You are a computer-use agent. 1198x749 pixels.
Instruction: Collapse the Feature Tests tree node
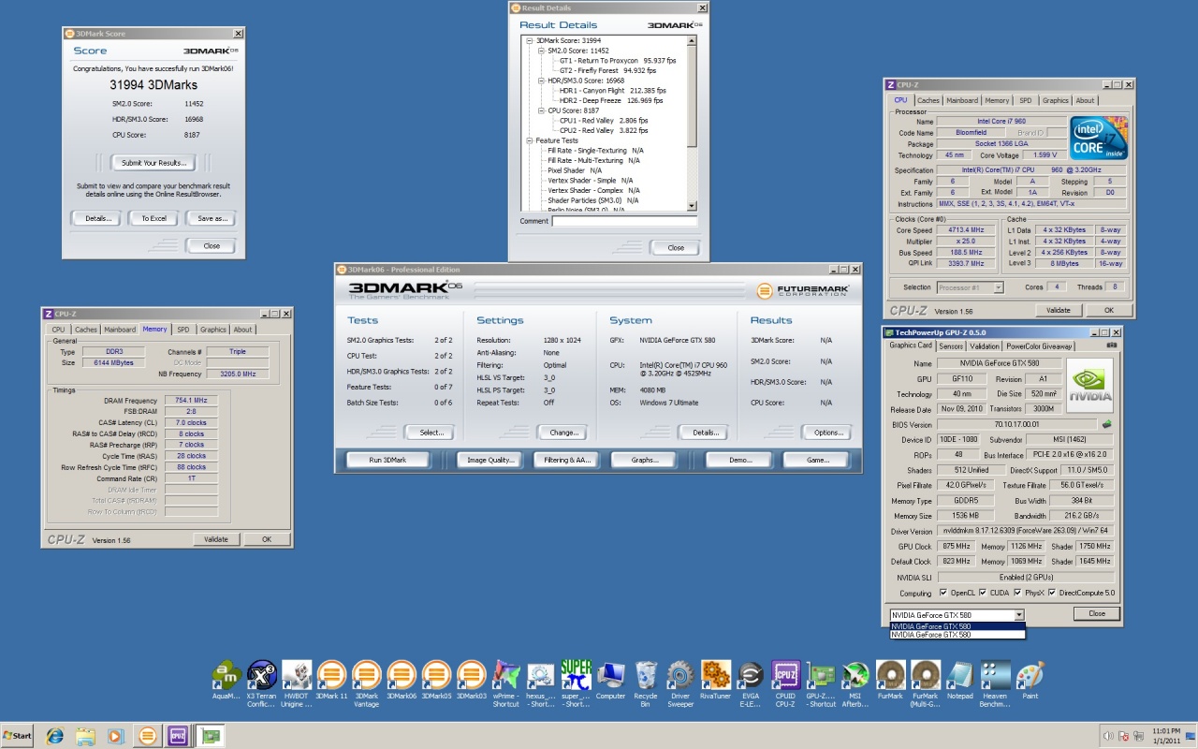pos(530,140)
